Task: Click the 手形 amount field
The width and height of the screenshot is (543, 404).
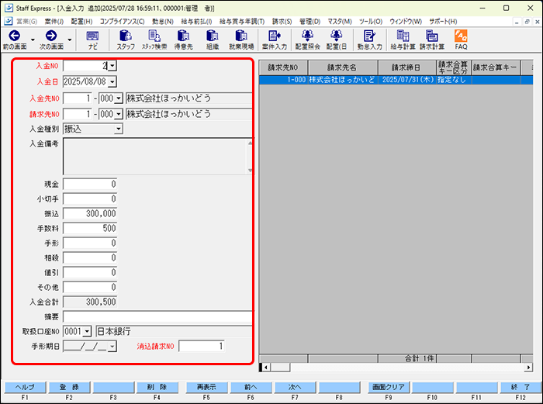Action: [x=90, y=243]
